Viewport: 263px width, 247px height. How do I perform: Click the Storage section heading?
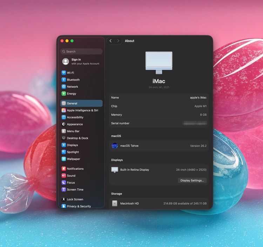pos(116,194)
